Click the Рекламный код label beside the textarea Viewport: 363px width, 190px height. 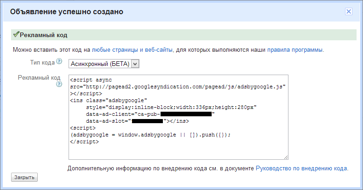pos(39,78)
